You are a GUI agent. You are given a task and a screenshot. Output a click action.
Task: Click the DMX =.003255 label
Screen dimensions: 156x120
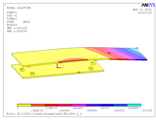coord(17,28)
